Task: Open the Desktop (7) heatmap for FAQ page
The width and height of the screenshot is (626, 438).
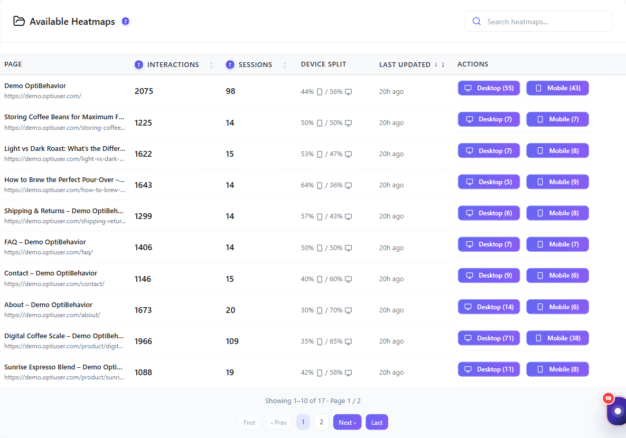Action: coord(489,244)
